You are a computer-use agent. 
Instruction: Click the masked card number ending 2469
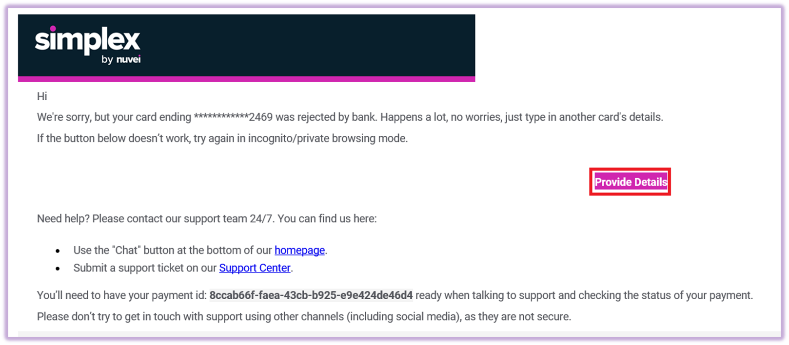[x=233, y=117]
